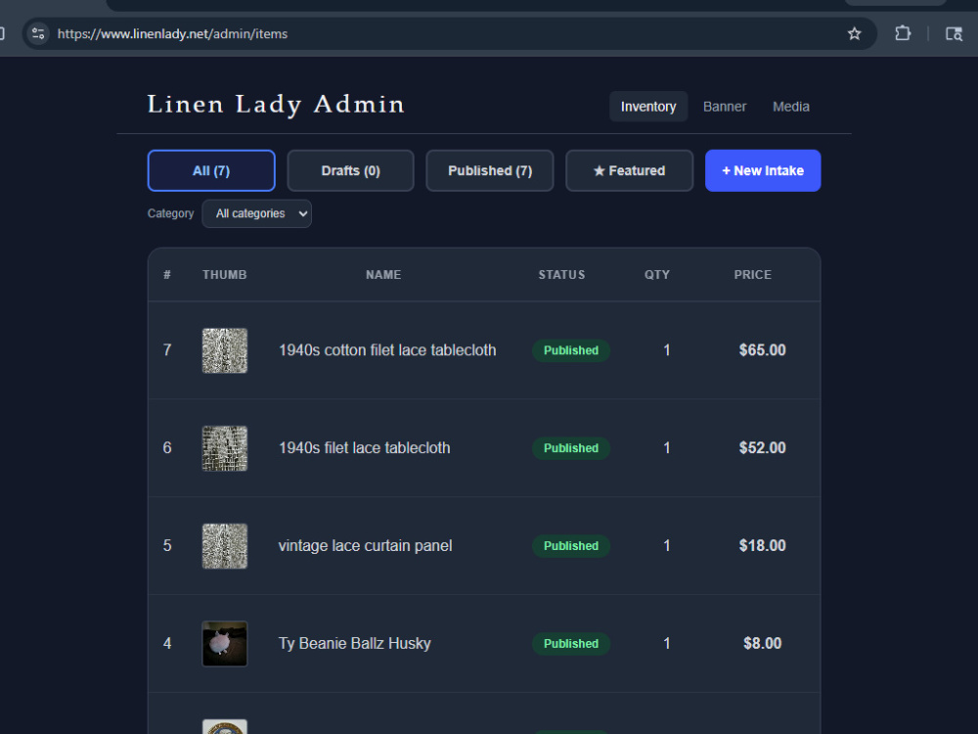Click row number 5
This screenshot has width=978, height=734.
click(167, 545)
